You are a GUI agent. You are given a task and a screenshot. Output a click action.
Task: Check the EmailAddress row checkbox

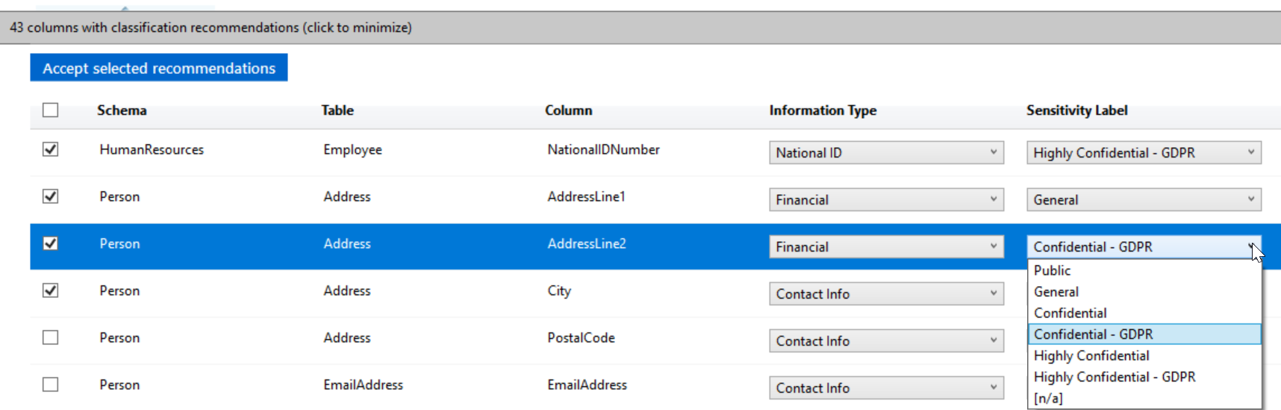(50, 385)
